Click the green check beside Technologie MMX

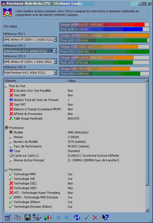coord(11,174)
